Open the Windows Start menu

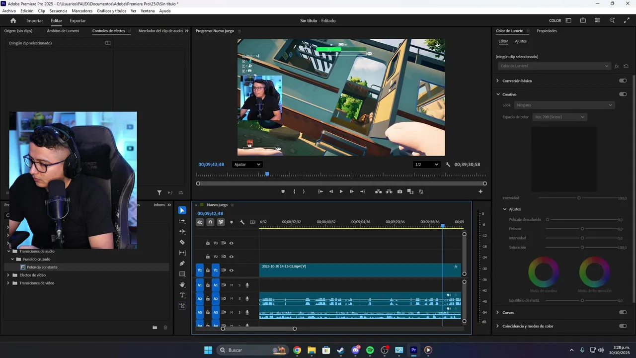[208, 350]
